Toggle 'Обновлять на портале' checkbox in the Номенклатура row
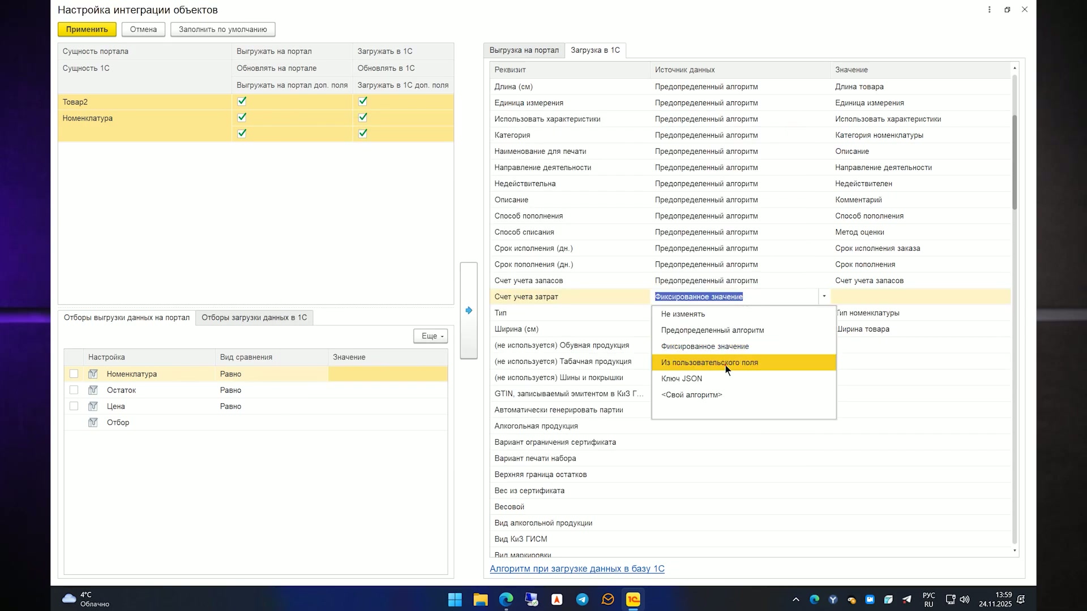 coord(242,117)
